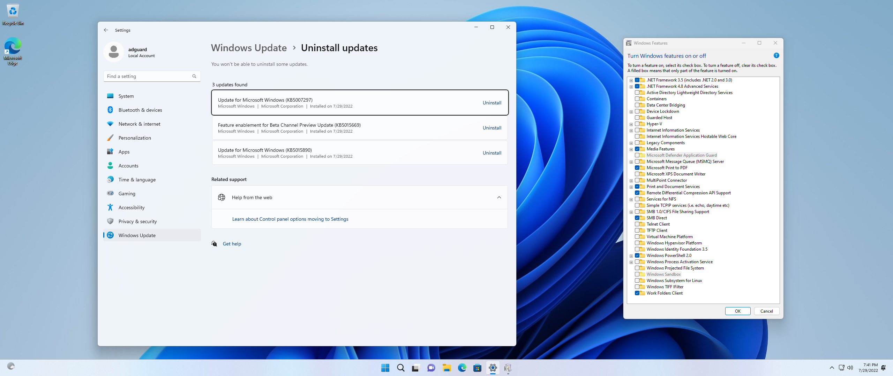This screenshot has height=376, width=893.
Task: Check Windows Subsystem for Linux
Action: pyautogui.click(x=637, y=281)
